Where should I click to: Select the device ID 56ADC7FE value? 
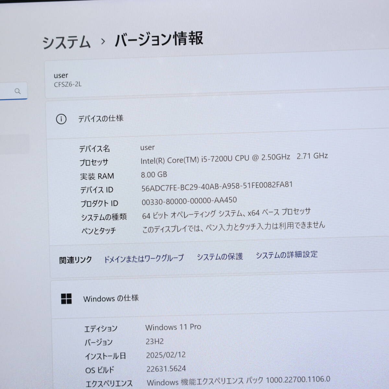tap(217, 186)
